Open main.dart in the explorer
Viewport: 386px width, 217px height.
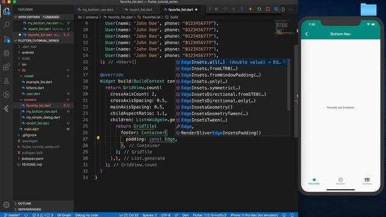pyautogui.click(x=31, y=129)
